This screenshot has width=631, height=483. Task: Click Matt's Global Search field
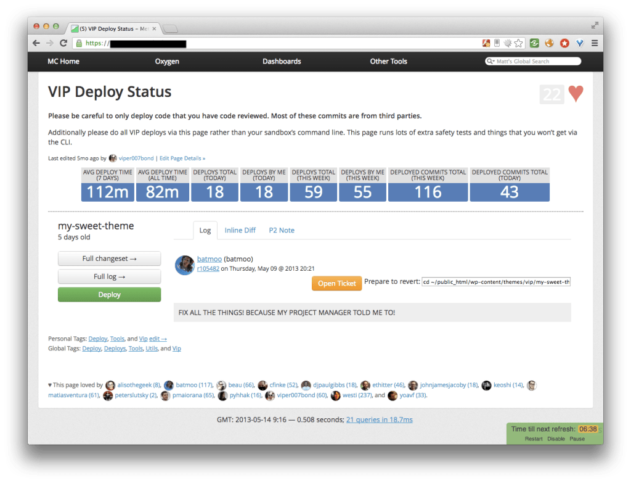click(x=533, y=61)
